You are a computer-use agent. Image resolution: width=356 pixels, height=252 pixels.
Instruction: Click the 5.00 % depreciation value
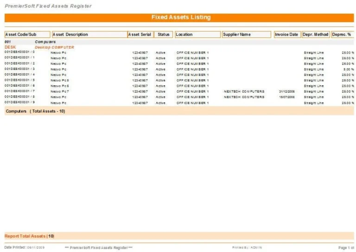coord(349,69)
